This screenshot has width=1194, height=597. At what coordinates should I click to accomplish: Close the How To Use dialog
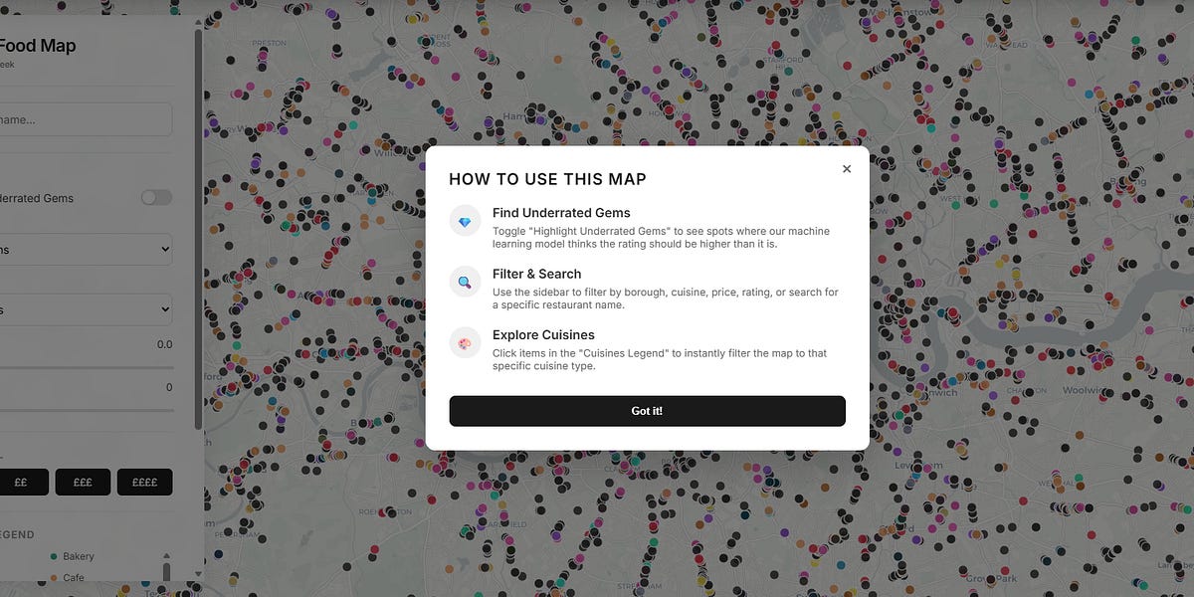[847, 169]
